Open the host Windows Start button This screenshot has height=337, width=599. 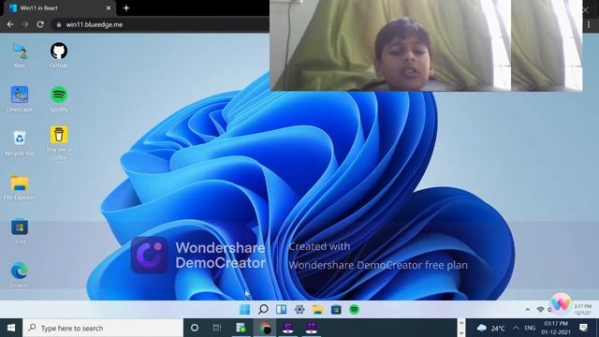click(x=11, y=328)
